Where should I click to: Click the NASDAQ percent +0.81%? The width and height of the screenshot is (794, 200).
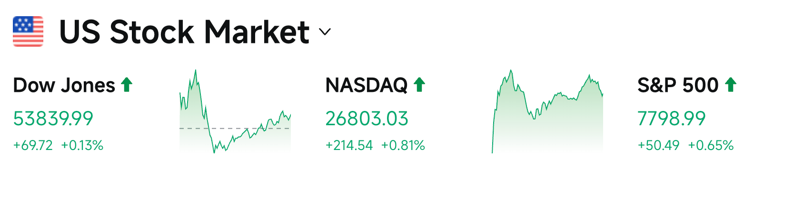point(403,145)
